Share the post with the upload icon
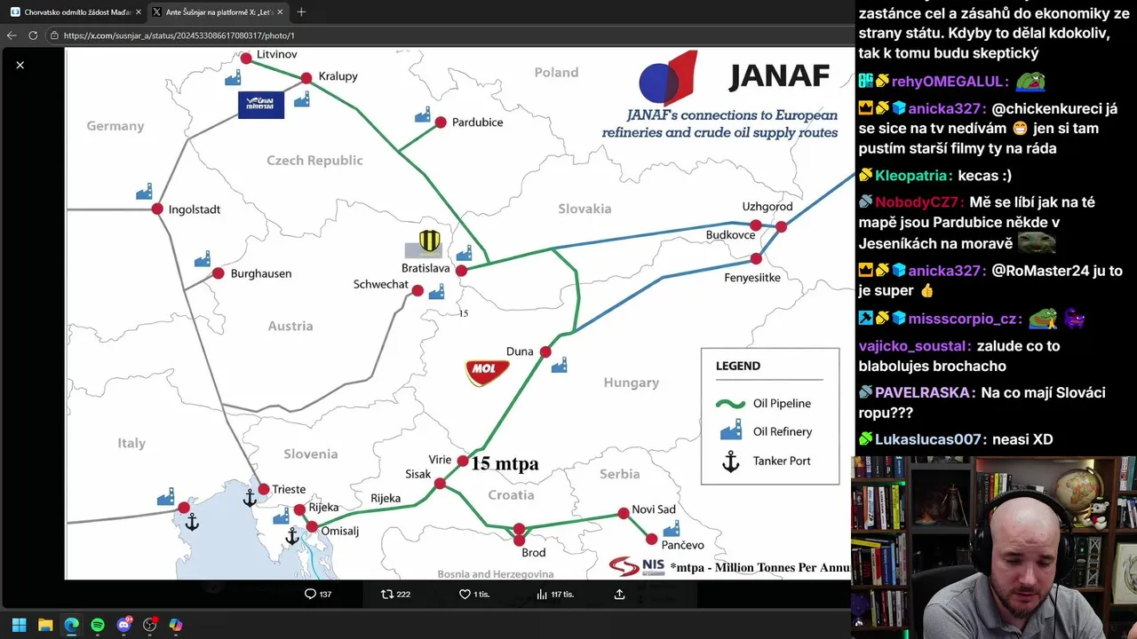Viewport: 1137px width, 639px height. (619, 594)
